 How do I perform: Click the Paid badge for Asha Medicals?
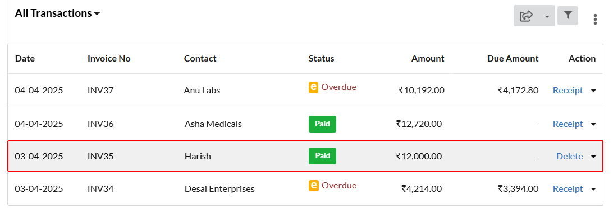[x=323, y=124]
